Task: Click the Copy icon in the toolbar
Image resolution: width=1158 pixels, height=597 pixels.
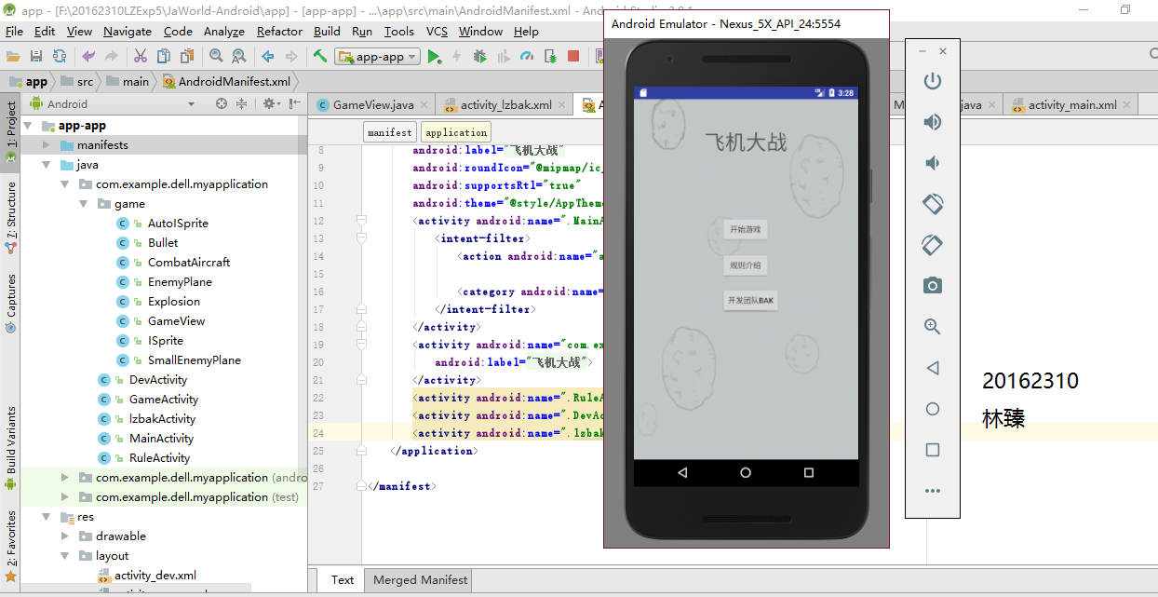Action: tap(164, 56)
